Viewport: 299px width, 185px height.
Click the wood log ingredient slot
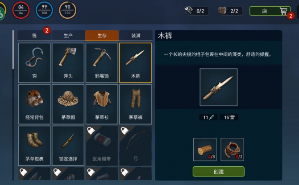[x=205, y=150]
